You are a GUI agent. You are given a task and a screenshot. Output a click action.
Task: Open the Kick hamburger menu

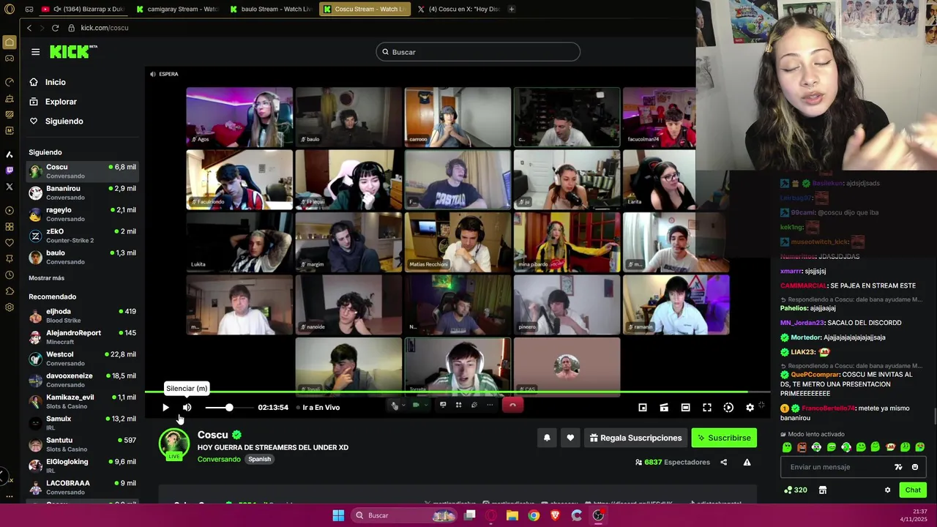coord(35,52)
